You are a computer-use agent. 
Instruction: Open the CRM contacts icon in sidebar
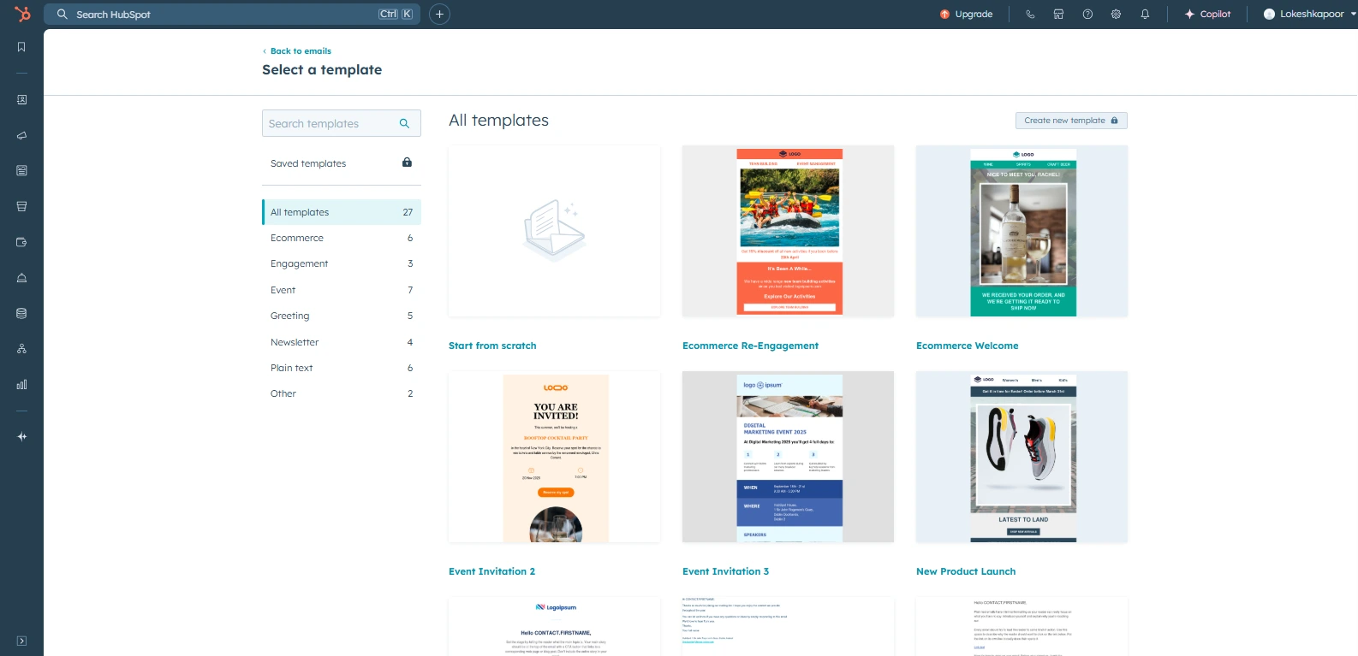pos(21,100)
